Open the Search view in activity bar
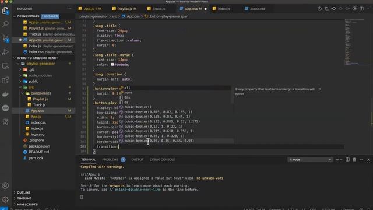The width and height of the screenshot is (373, 210). click(x=5, y=24)
